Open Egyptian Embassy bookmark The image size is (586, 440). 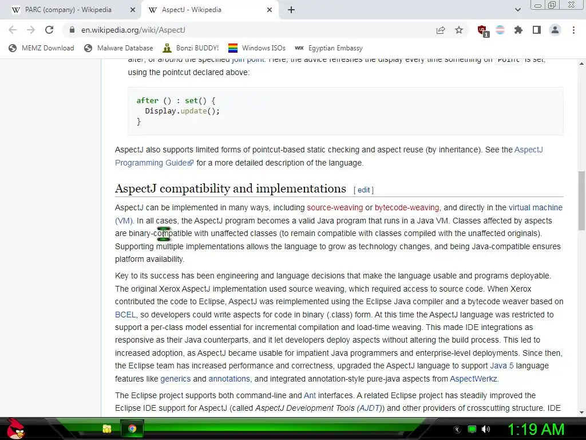click(x=328, y=48)
